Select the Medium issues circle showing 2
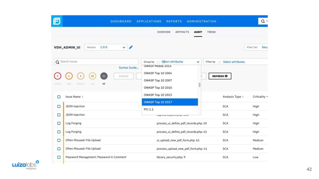The image size is (319, 179). click(x=81, y=76)
